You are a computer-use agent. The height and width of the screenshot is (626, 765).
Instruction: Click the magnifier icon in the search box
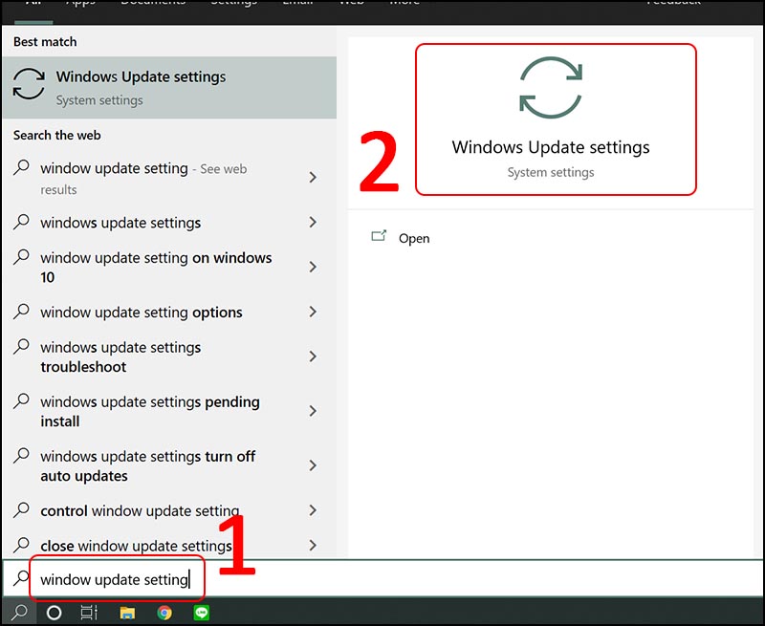pos(20,579)
